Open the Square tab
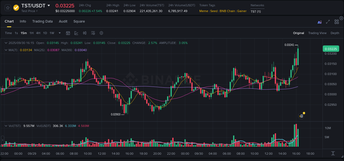 tap(79, 21)
